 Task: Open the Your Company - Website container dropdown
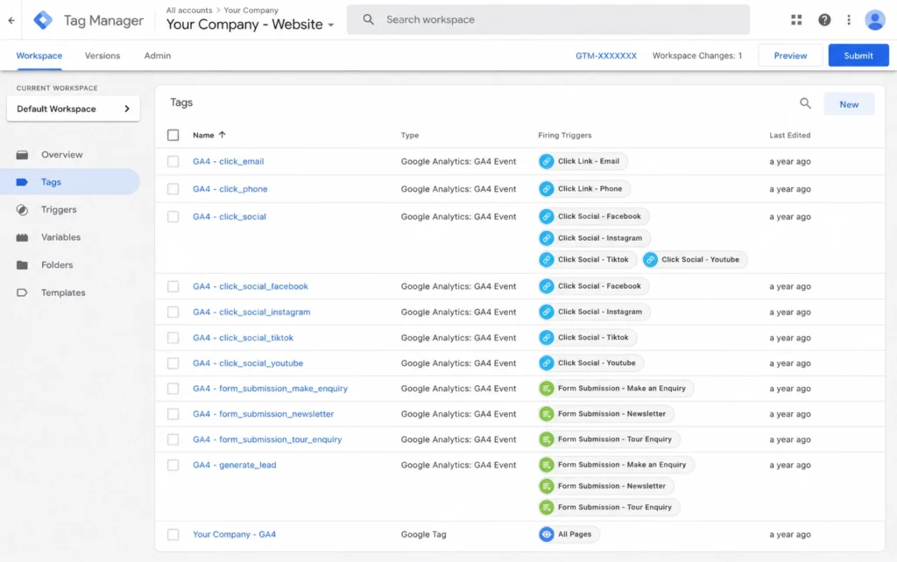coord(250,25)
